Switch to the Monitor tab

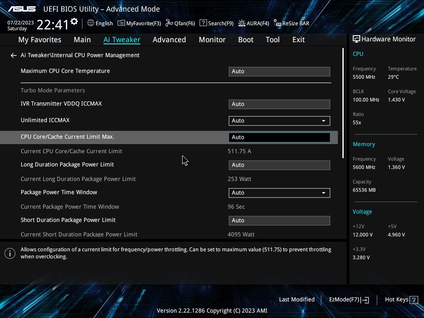(x=212, y=40)
